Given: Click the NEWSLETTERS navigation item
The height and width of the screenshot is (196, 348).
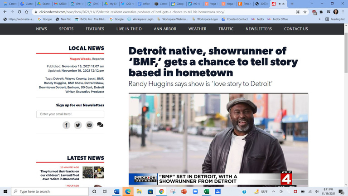Looking at the screenshot, I should pyautogui.click(x=259, y=29).
